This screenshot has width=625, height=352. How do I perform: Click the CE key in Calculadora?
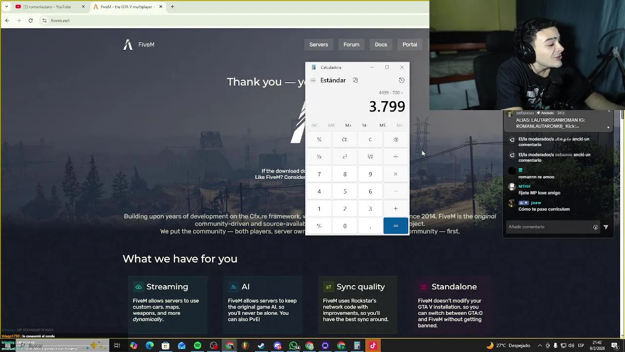345,139
